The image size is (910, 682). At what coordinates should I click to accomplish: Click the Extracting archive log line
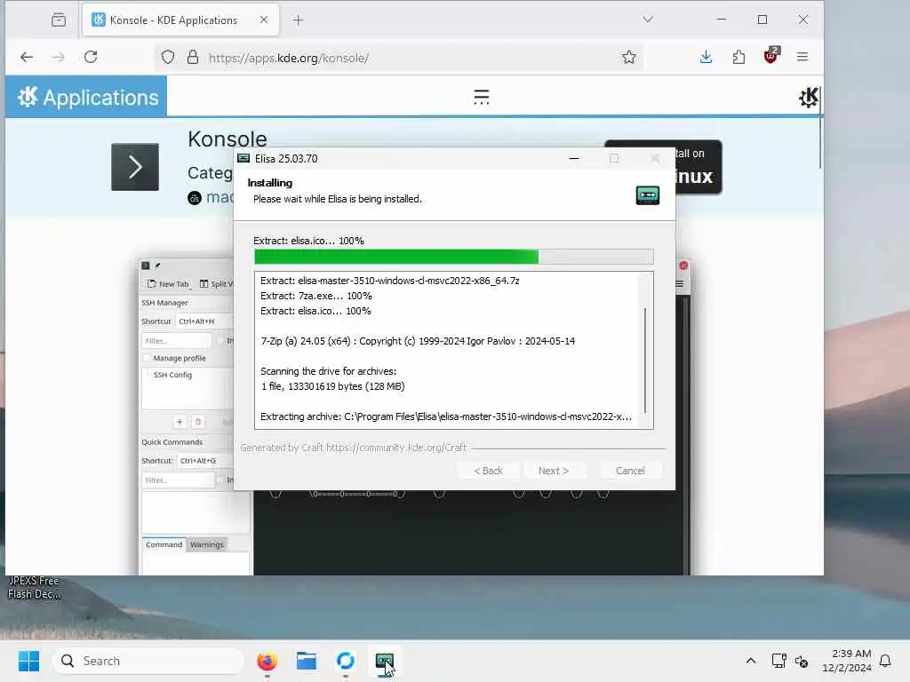446,416
